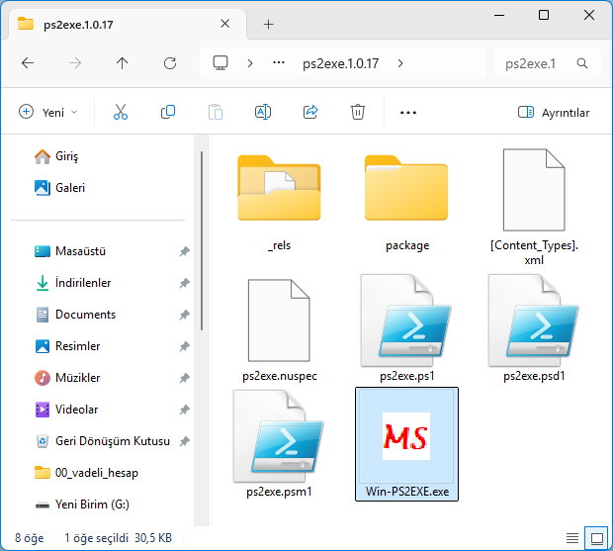Switch to large icons view
Image resolution: width=613 pixels, height=551 pixels.
coord(597,538)
